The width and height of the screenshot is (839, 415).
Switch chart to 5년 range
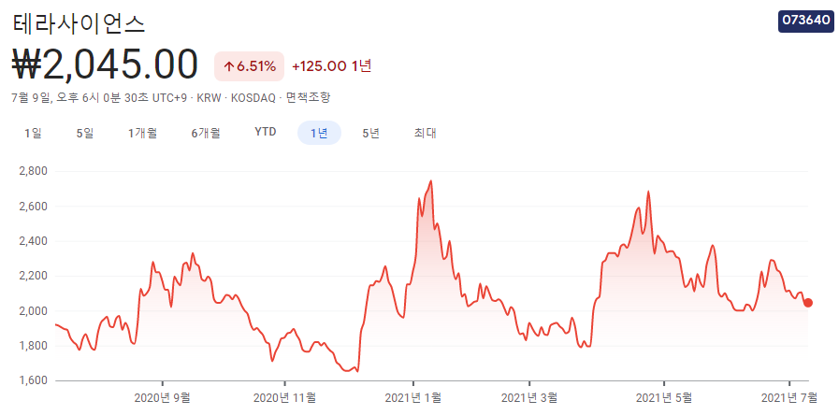tap(370, 133)
